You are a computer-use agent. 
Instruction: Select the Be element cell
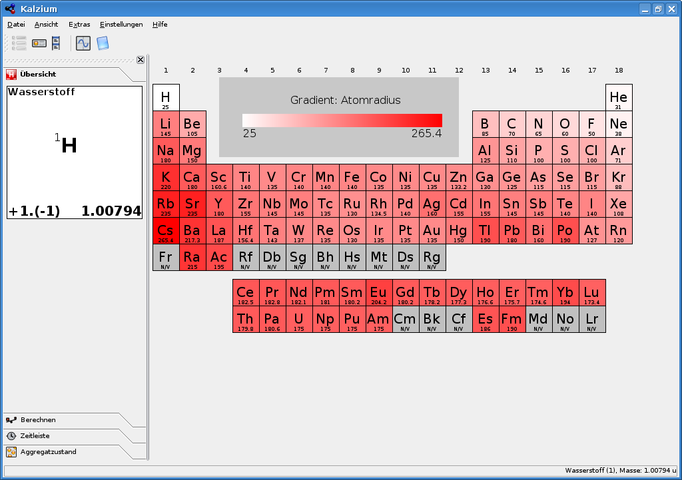coord(192,124)
